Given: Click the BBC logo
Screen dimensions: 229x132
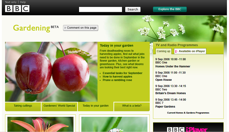Looking at the screenshot, I should point(17,8).
